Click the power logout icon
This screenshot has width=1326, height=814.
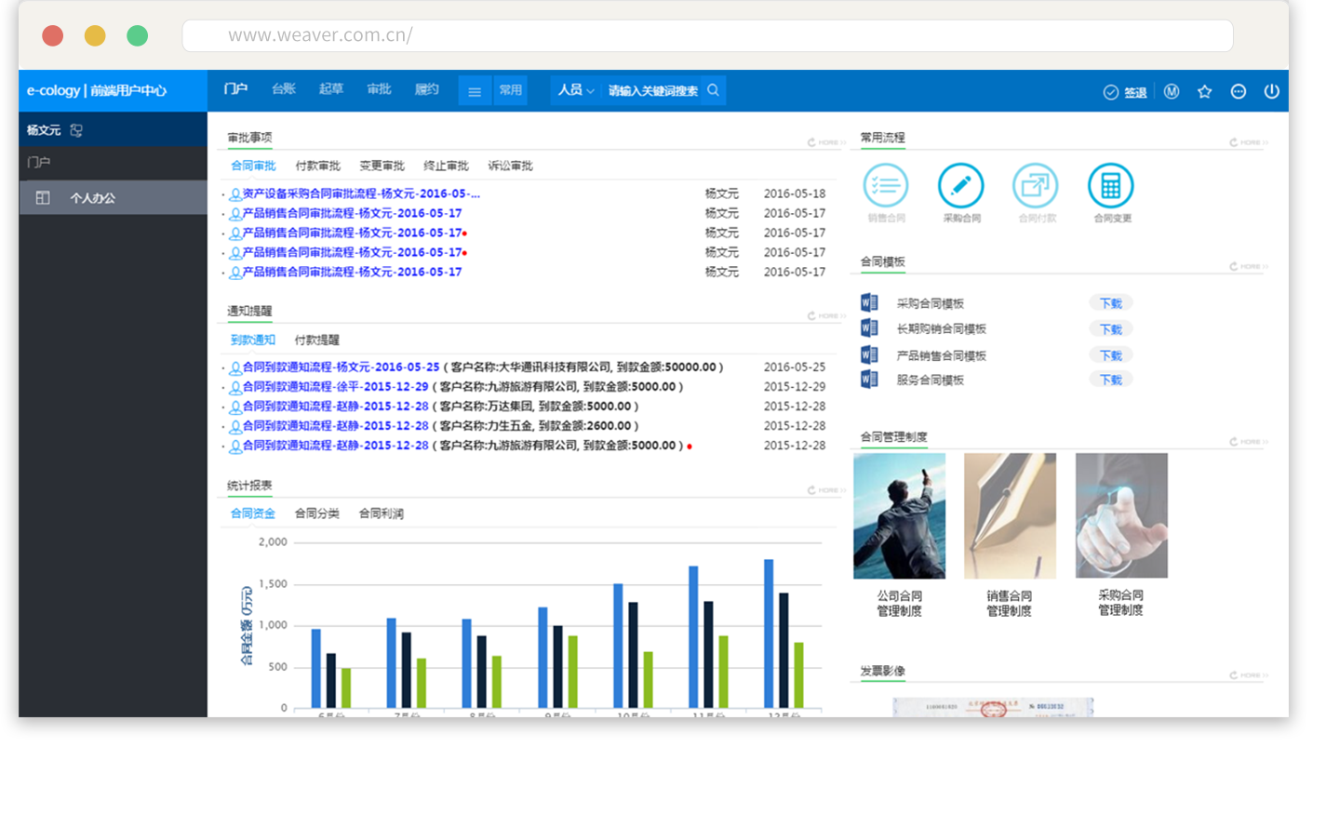click(x=1271, y=91)
